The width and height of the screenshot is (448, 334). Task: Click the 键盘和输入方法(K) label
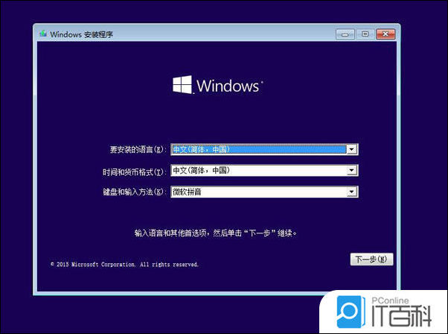tap(134, 192)
